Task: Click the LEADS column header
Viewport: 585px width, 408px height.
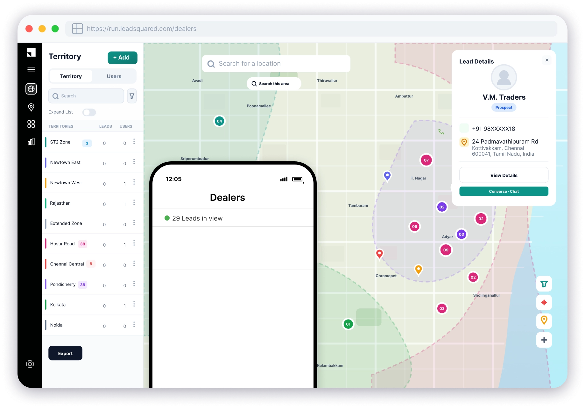Action: click(x=105, y=126)
